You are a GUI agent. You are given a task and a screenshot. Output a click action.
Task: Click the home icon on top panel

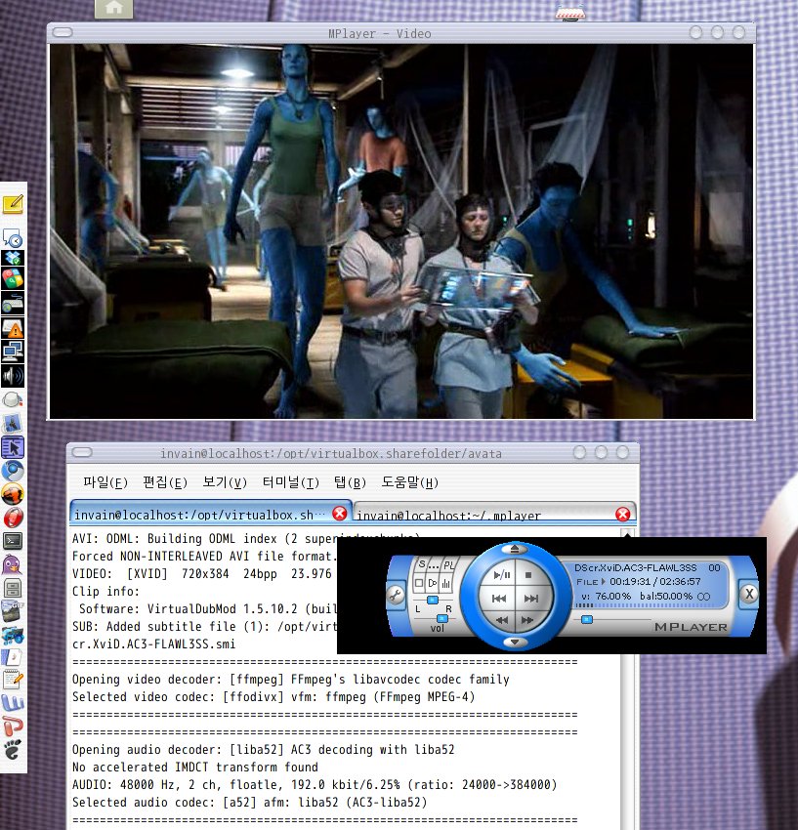[114, 8]
